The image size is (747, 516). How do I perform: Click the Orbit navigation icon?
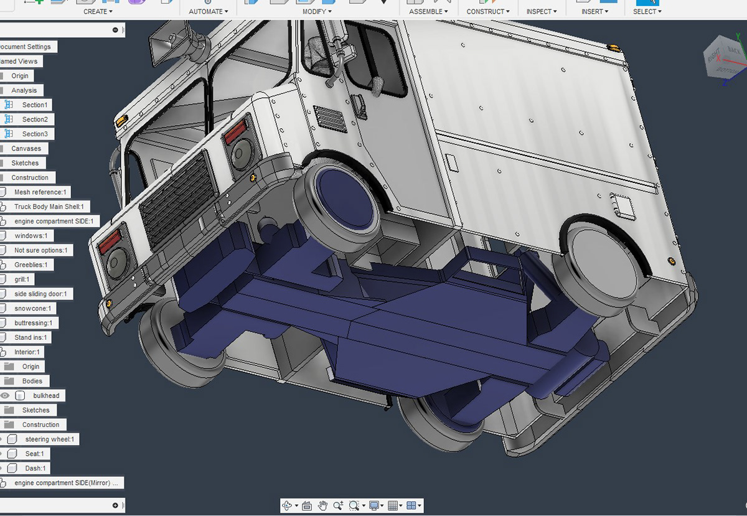click(x=287, y=505)
